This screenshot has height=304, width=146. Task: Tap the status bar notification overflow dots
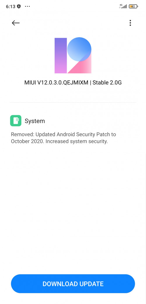[27, 6]
